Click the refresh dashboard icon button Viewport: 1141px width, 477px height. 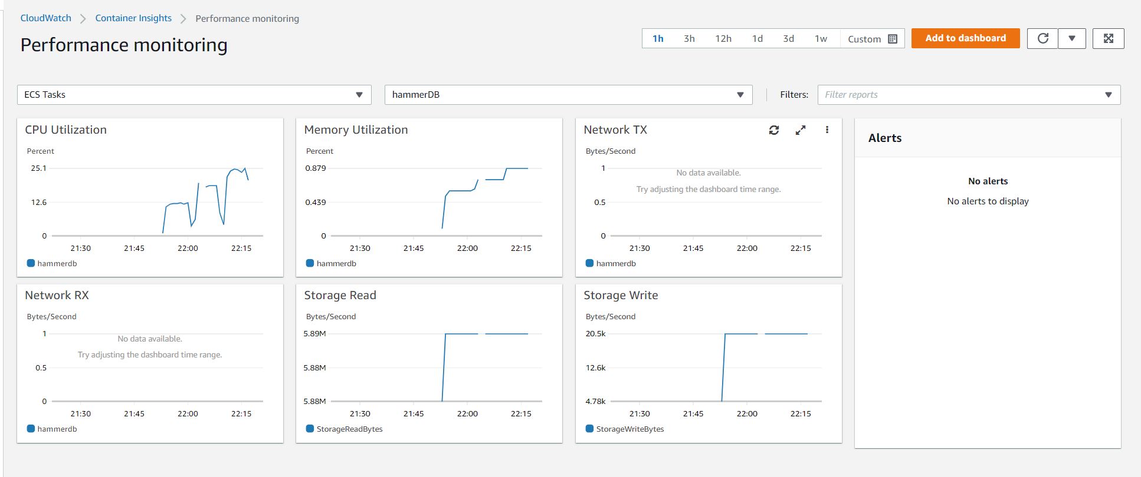click(1042, 39)
